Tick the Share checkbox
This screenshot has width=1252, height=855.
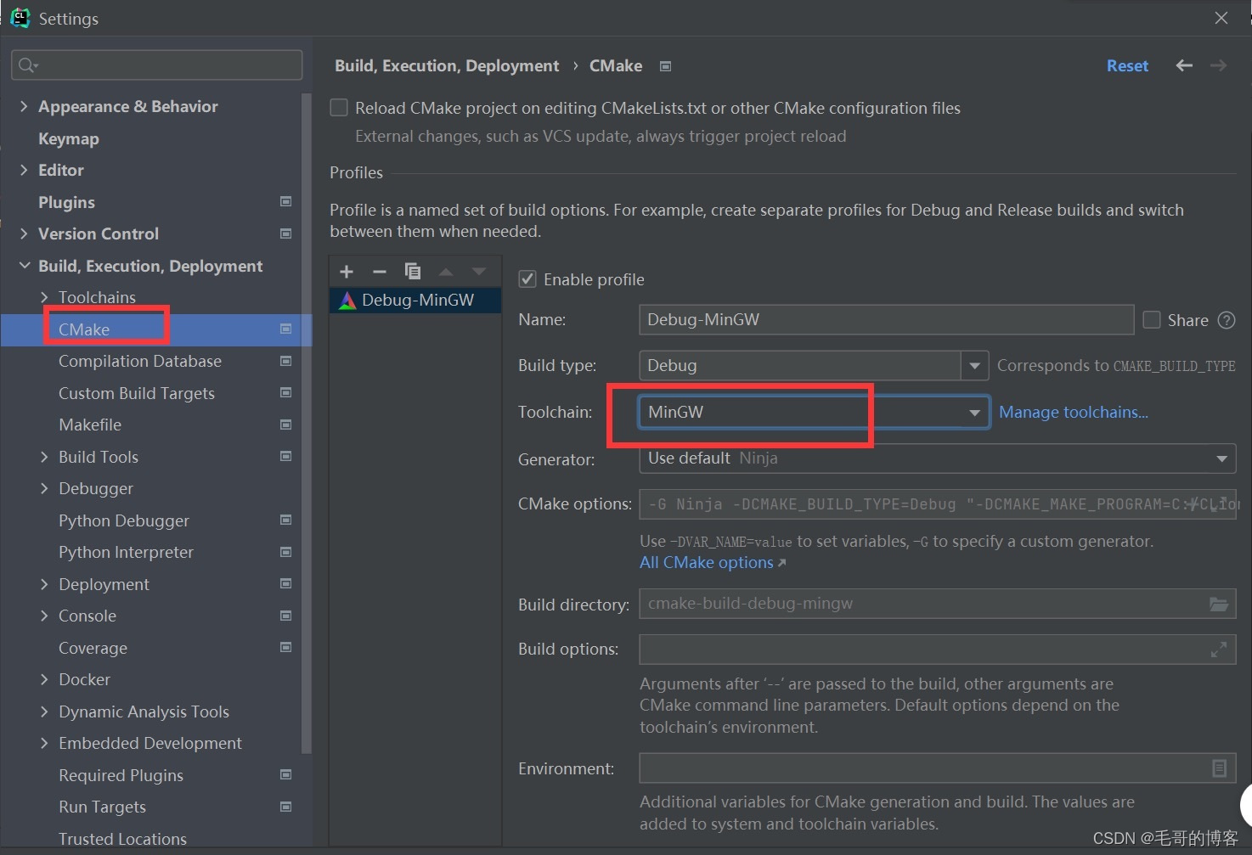click(x=1152, y=320)
